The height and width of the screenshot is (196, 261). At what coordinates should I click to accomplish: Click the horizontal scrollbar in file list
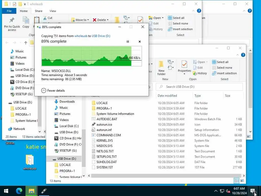pos(166,176)
